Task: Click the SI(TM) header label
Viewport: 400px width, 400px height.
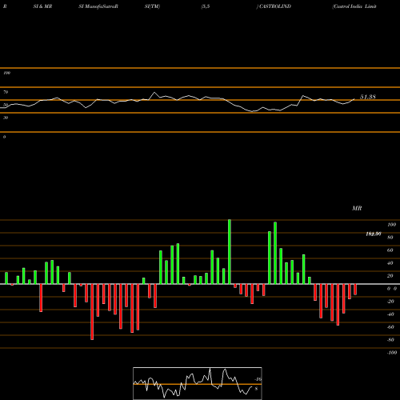Action: click(x=152, y=6)
